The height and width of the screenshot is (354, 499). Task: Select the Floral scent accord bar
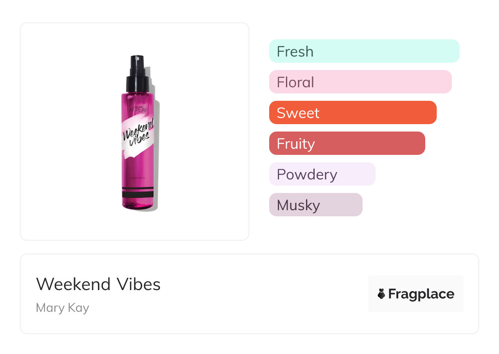point(360,82)
